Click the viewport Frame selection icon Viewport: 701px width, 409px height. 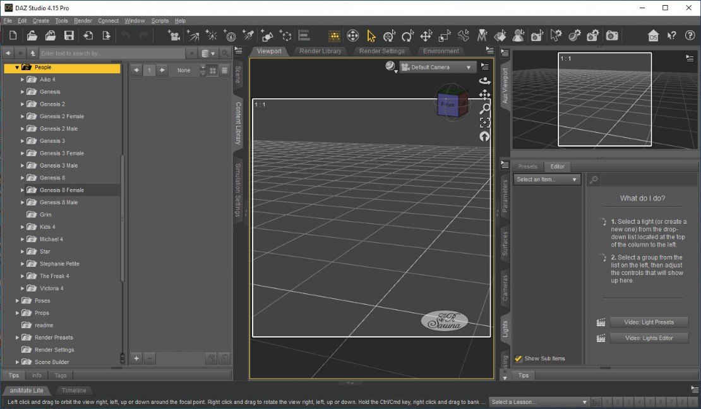coord(484,123)
